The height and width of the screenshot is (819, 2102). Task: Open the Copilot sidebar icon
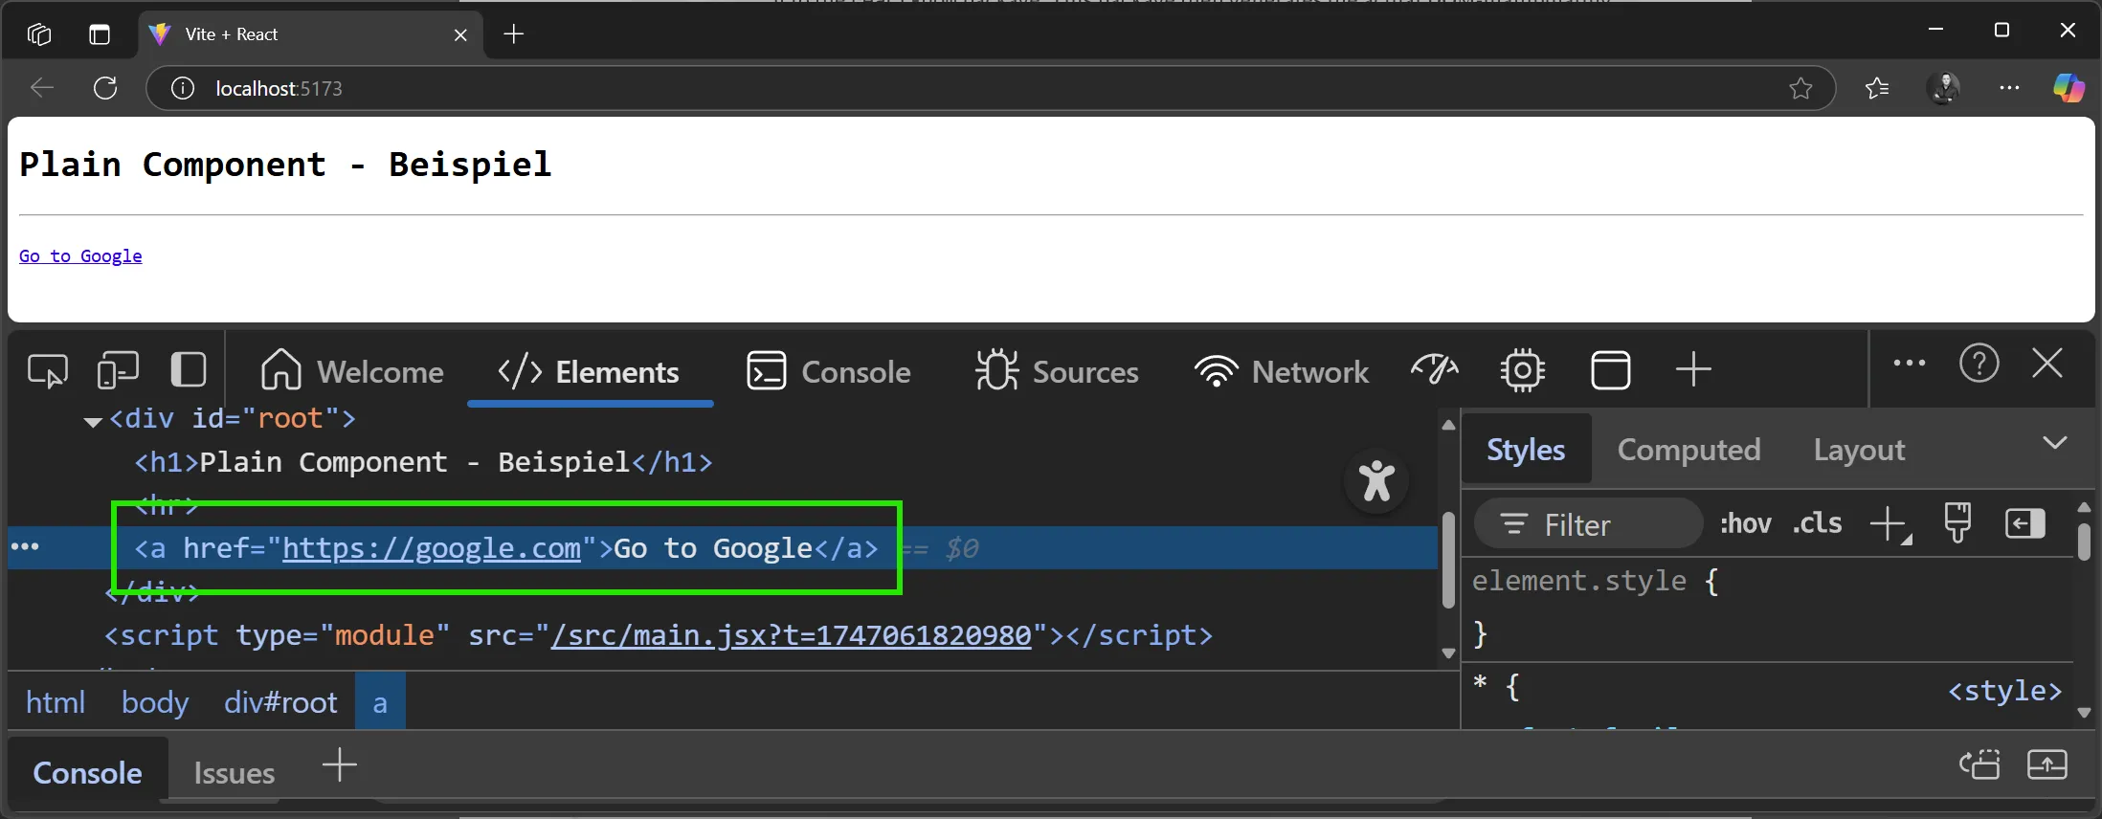tap(2068, 88)
